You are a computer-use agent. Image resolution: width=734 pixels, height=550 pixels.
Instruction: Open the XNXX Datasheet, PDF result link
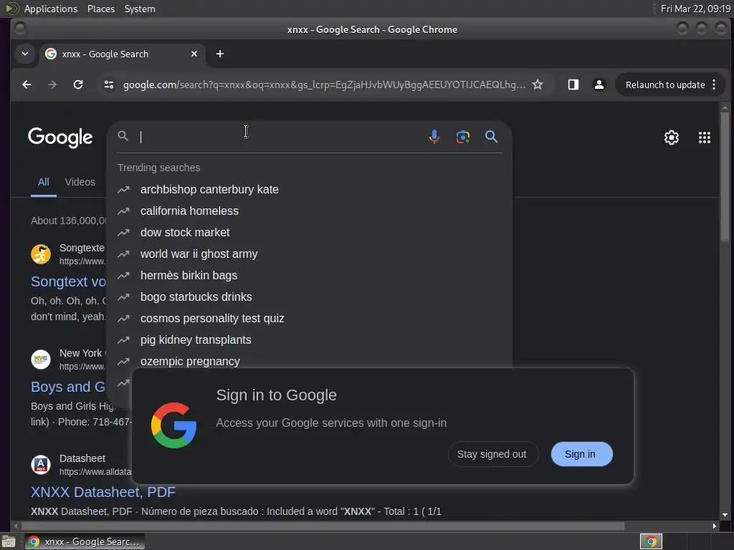pos(103,492)
